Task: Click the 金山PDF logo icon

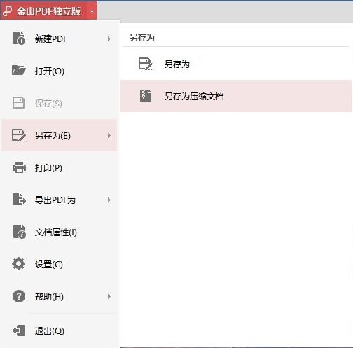Action: [7, 11]
